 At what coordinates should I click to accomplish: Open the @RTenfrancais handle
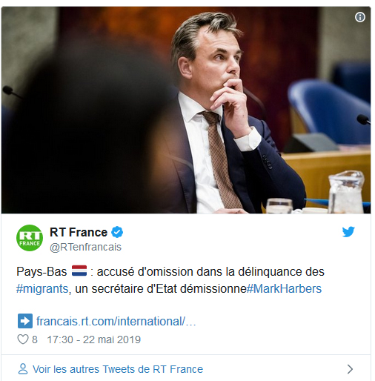(85, 247)
